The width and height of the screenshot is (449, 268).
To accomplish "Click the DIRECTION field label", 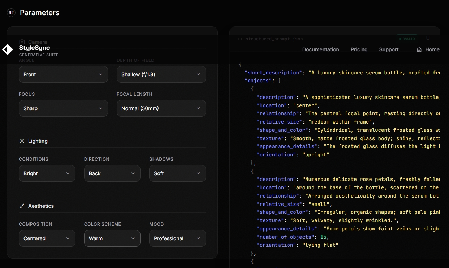I will click(x=97, y=159).
